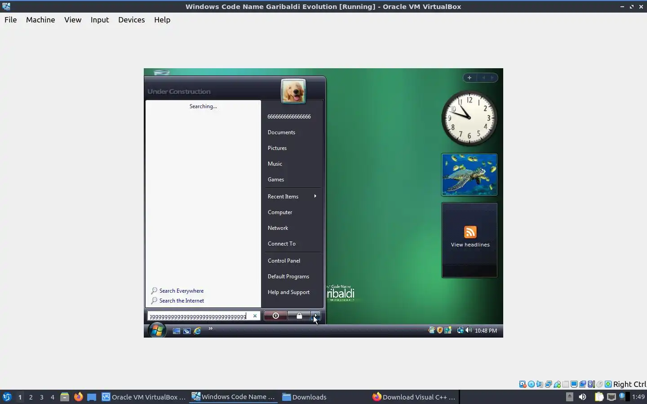Switch to Downloads window in host taskbar
Screen dimensions: 647x404
click(x=304, y=397)
